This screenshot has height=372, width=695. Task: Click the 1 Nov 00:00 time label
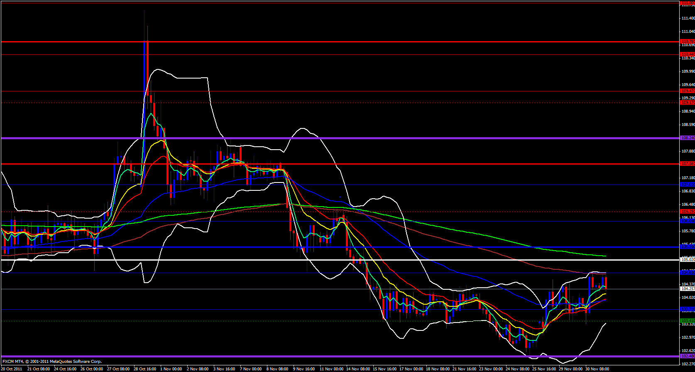[171, 369]
